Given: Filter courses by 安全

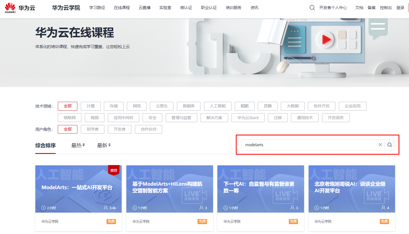Looking at the screenshot, I should coord(152,118).
